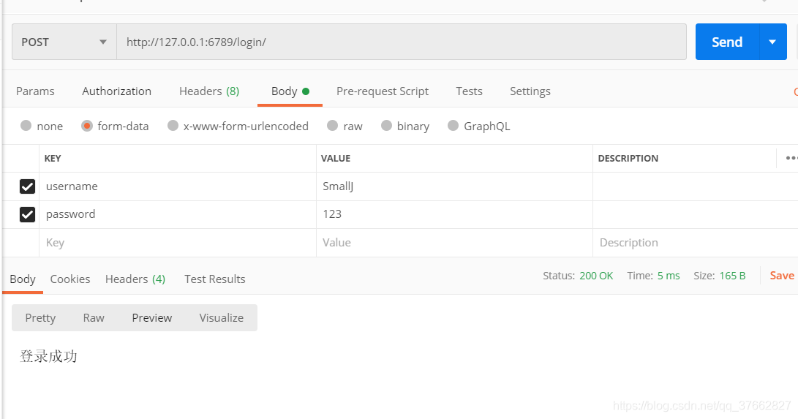The width and height of the screenshot is (798, 419).
Task: Switch response view to Raw
Action: 94,318
